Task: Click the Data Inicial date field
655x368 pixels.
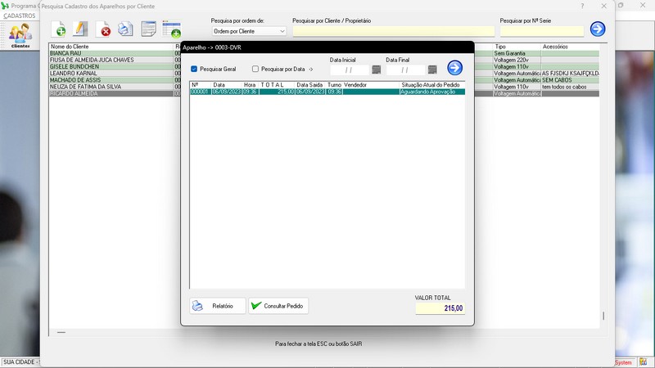Action: pyautogui.click(x=350, y=70)
